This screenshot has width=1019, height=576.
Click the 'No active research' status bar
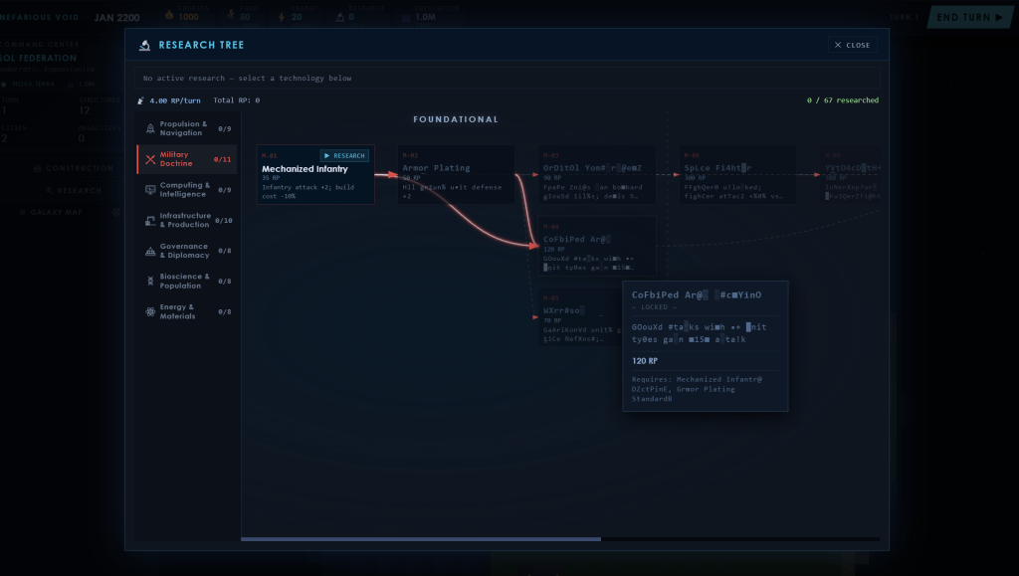coord(508,78)
